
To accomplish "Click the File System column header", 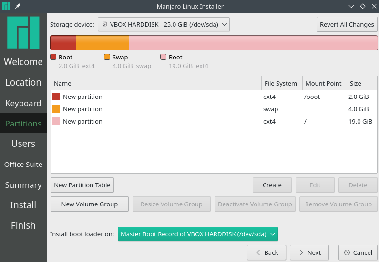I will (282, 83).
